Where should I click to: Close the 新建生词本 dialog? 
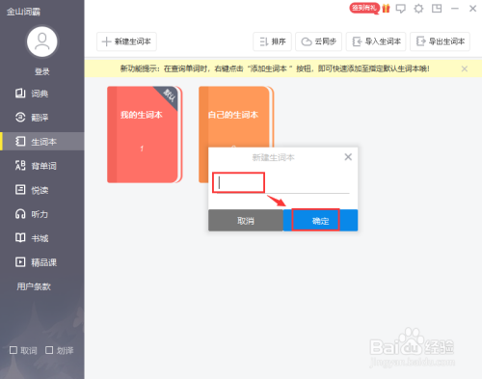point(348,157)
